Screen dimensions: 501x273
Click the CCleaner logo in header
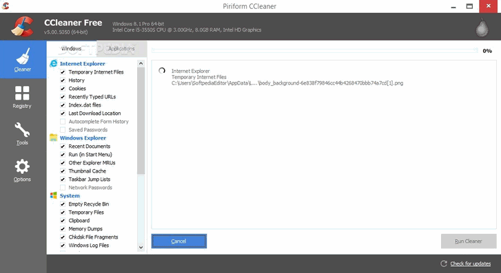[22, 26]
